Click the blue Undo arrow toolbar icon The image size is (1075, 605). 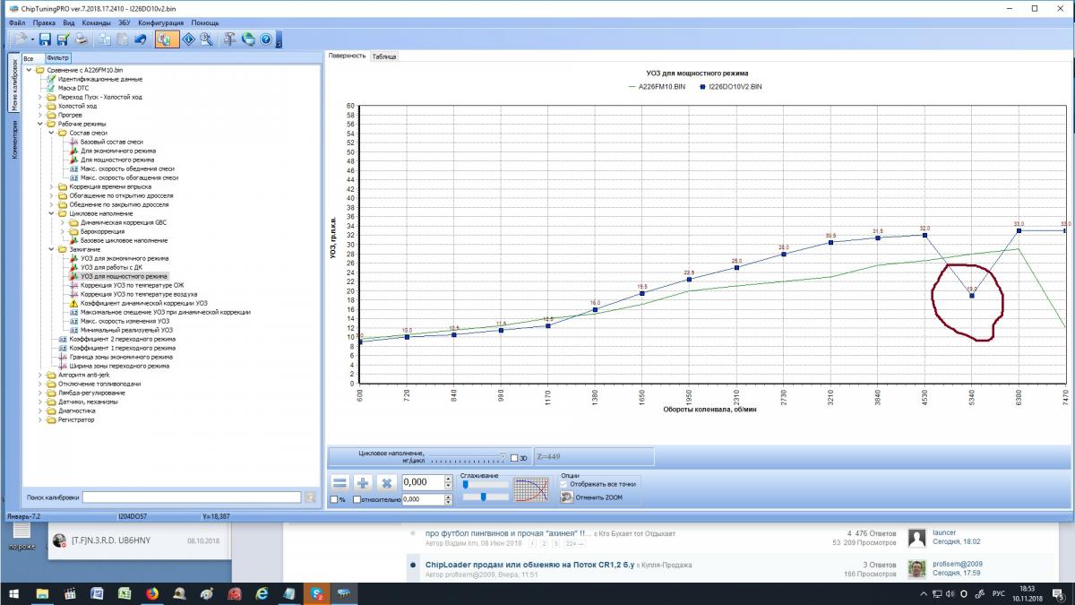(x=141, y=39)
